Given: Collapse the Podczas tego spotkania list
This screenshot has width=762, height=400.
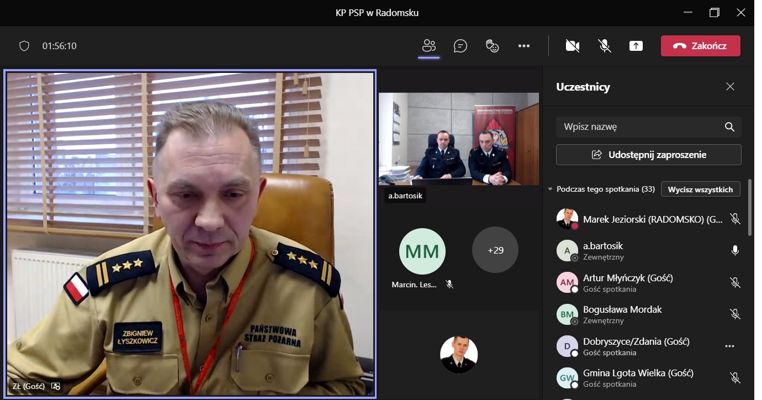Looking at the screenshot, I should pyautogui.click(x=550, y=190).
